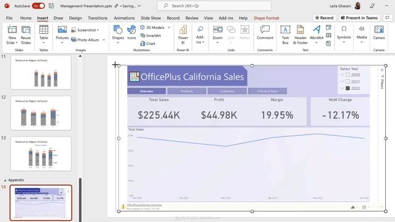Image resolution: width=395 pixels, height=222 pixels.
Task: Switch to the Home tab
Action: [x=26, y=18]
